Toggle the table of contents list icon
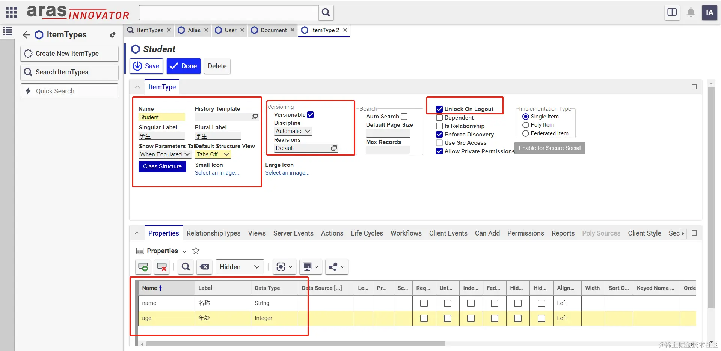Viewport: 721px width, 351px height. pyautogui.click(x=8, y=31)
